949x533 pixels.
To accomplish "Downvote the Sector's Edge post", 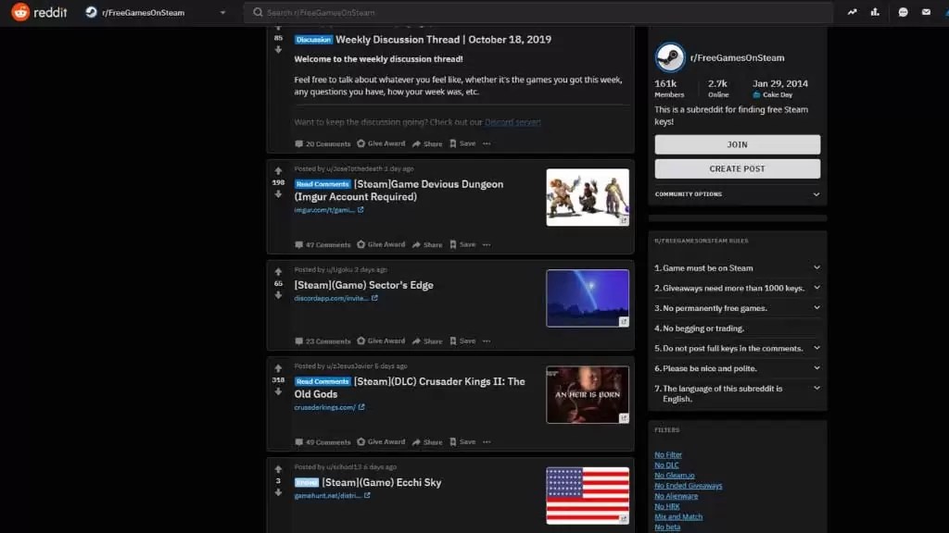I will [278, 295].
